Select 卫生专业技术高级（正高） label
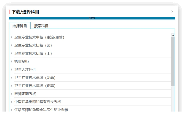184x116 pixels. tap(35, 86)
